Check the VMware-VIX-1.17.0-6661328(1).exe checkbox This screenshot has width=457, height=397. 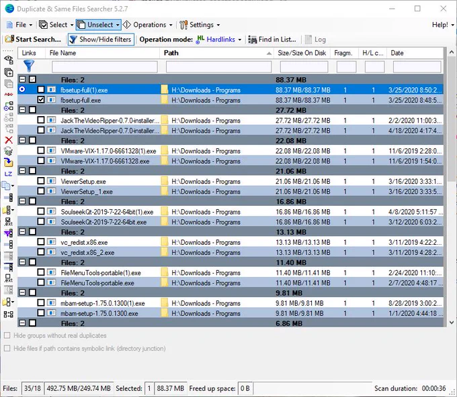(41, 150)
